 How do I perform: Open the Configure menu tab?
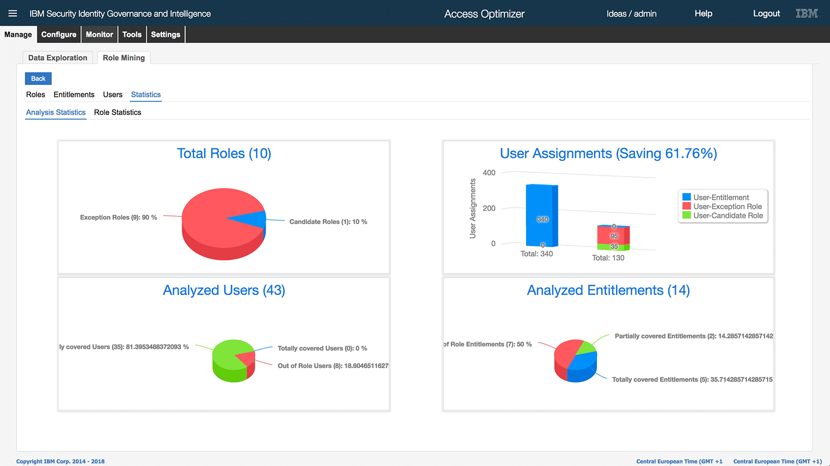(x=59, y=35)
